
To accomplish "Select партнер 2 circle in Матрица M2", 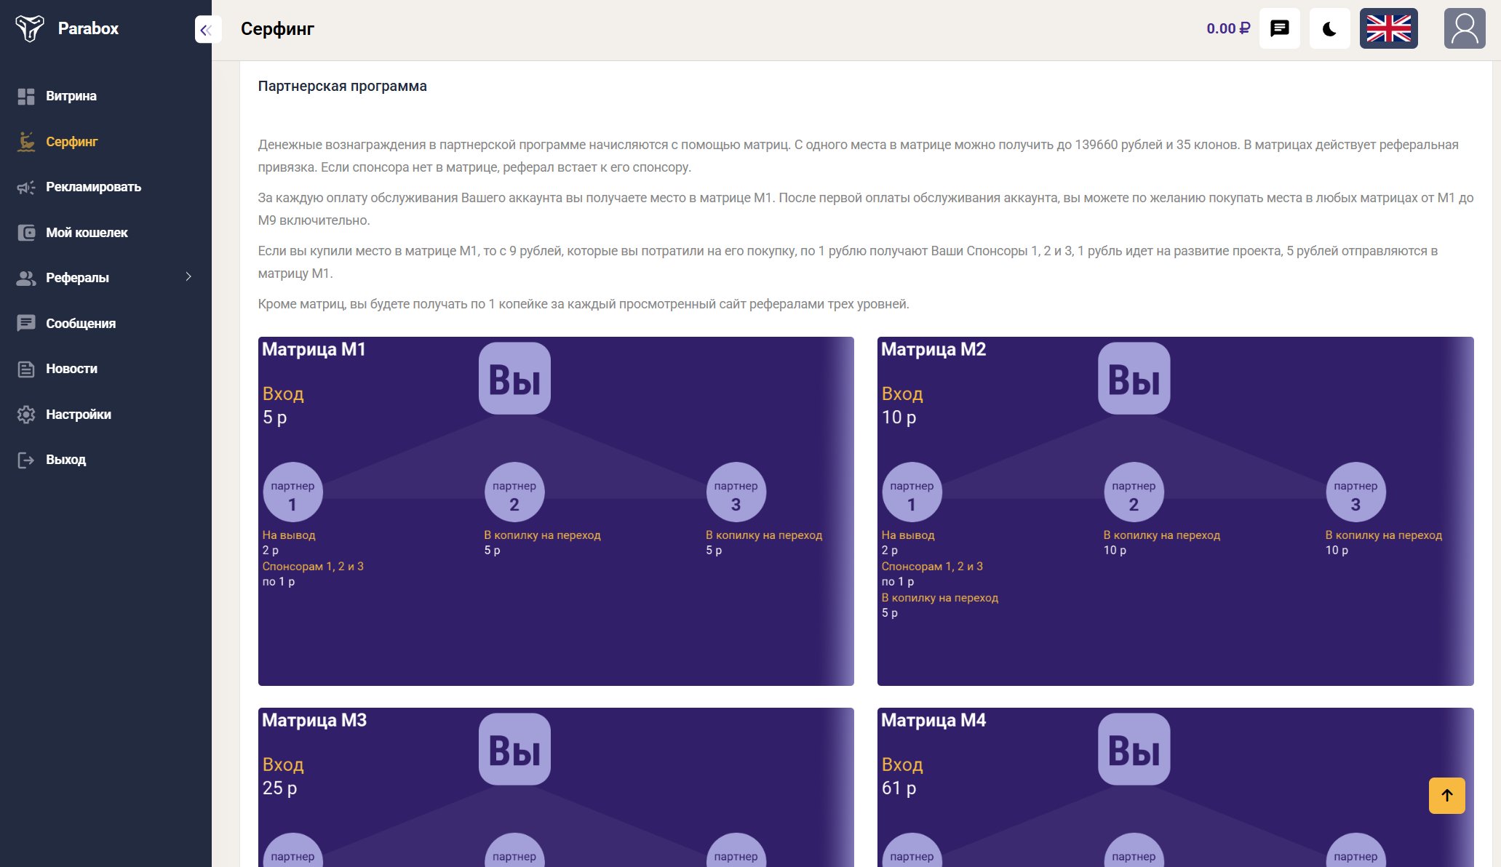I will (x=1134, y=492).
